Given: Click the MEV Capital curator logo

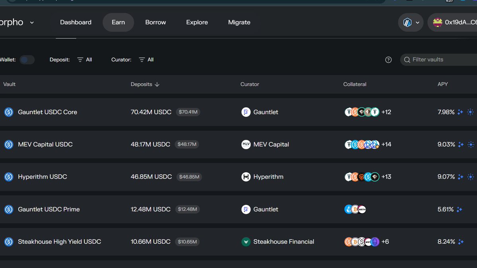Looking at the screenshot, I should pyautogui.click(x=246, y=145).
